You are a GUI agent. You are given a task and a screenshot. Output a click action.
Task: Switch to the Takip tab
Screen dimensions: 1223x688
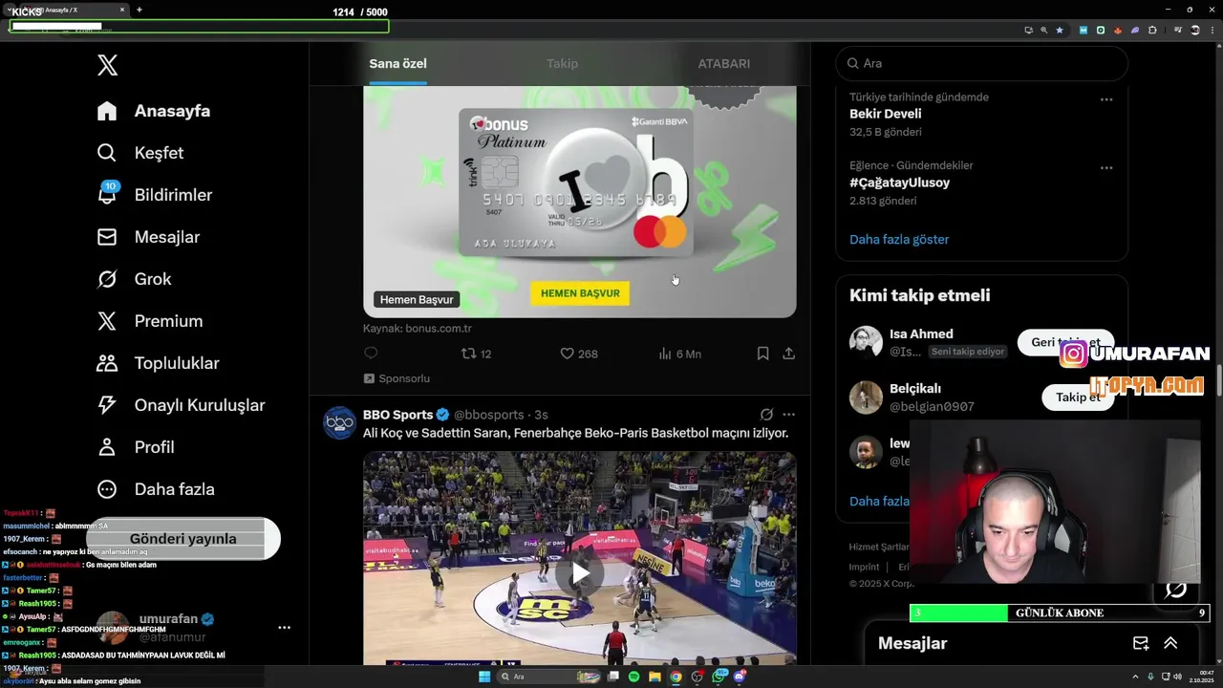tap(562, 63)
